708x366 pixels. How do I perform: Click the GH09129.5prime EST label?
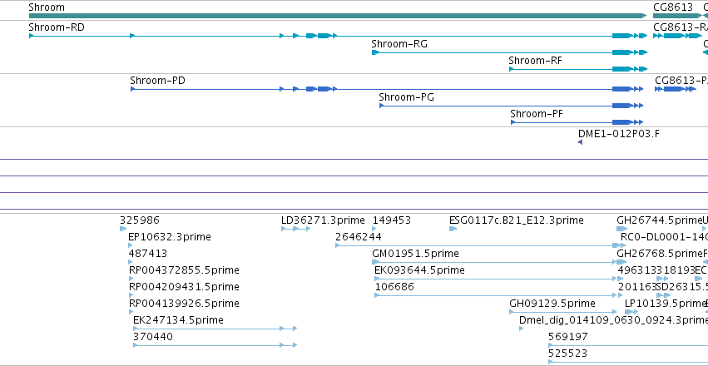(x=552, y=304)
